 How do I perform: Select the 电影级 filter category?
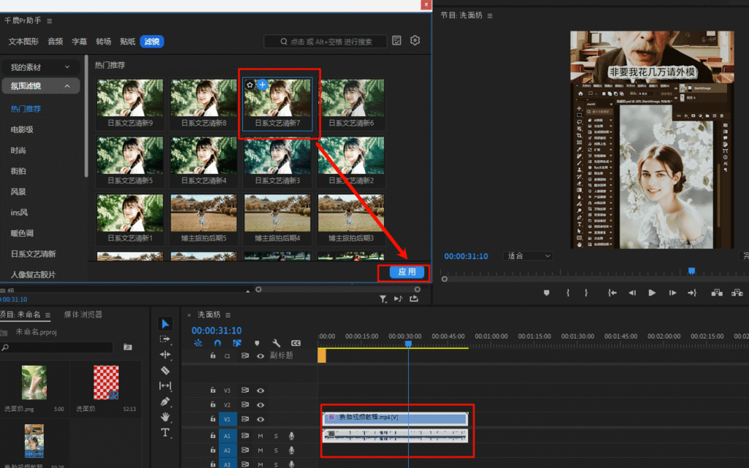tap(22, 129)
